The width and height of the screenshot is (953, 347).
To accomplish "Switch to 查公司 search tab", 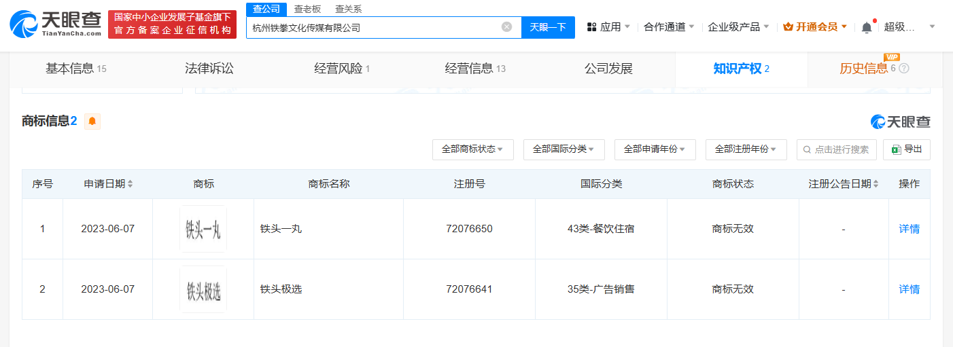I will [x=266, y=9].
